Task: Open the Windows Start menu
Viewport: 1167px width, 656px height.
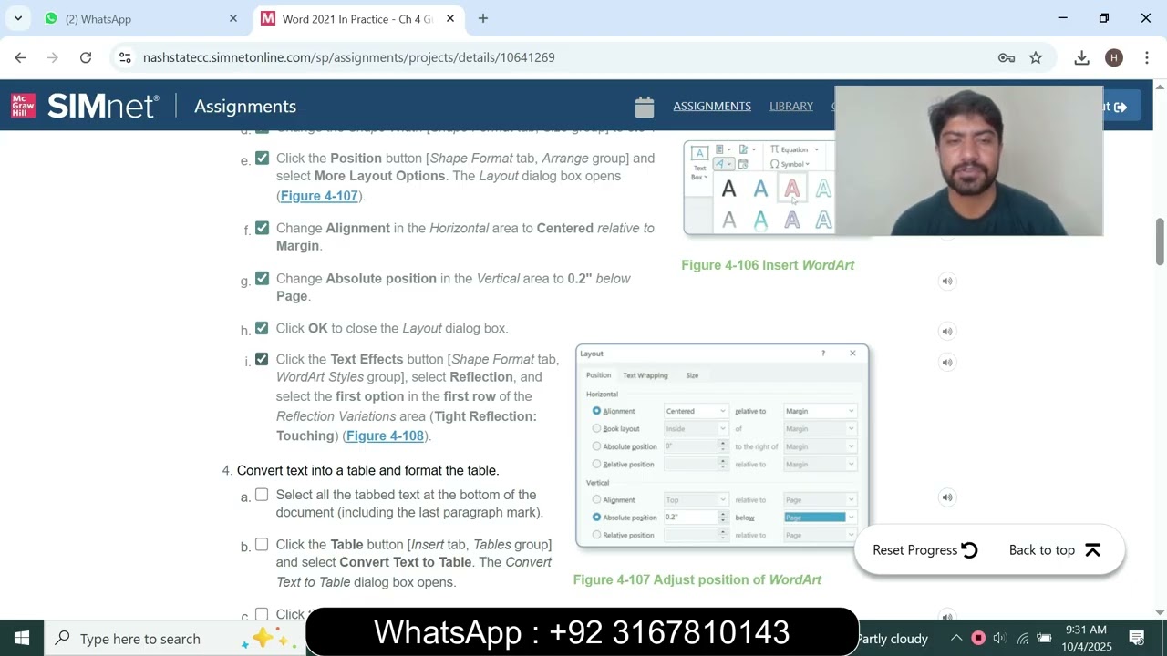Action: (x=22, y=638)
